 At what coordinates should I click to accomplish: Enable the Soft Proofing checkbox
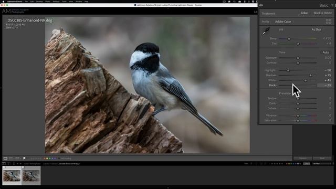pos(59,159)
